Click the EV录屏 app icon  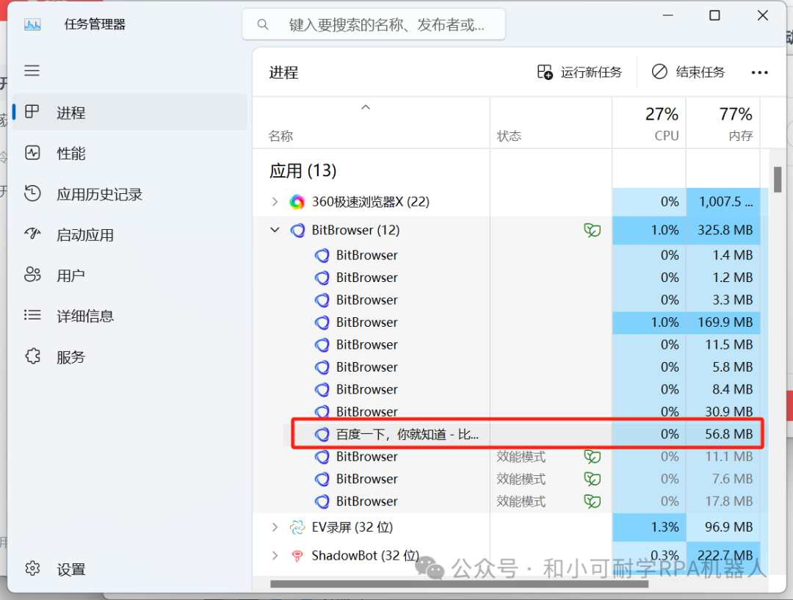(x=297, y=527)
